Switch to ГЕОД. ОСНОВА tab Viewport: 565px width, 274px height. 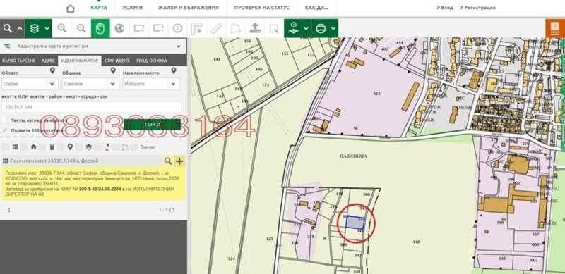coord(151,61)
